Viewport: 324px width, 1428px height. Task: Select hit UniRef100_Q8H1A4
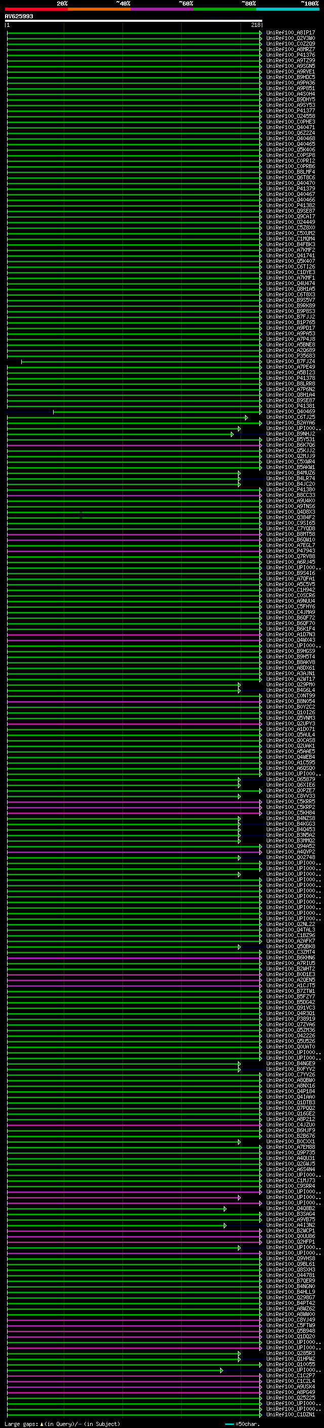(x=290, y=395)
